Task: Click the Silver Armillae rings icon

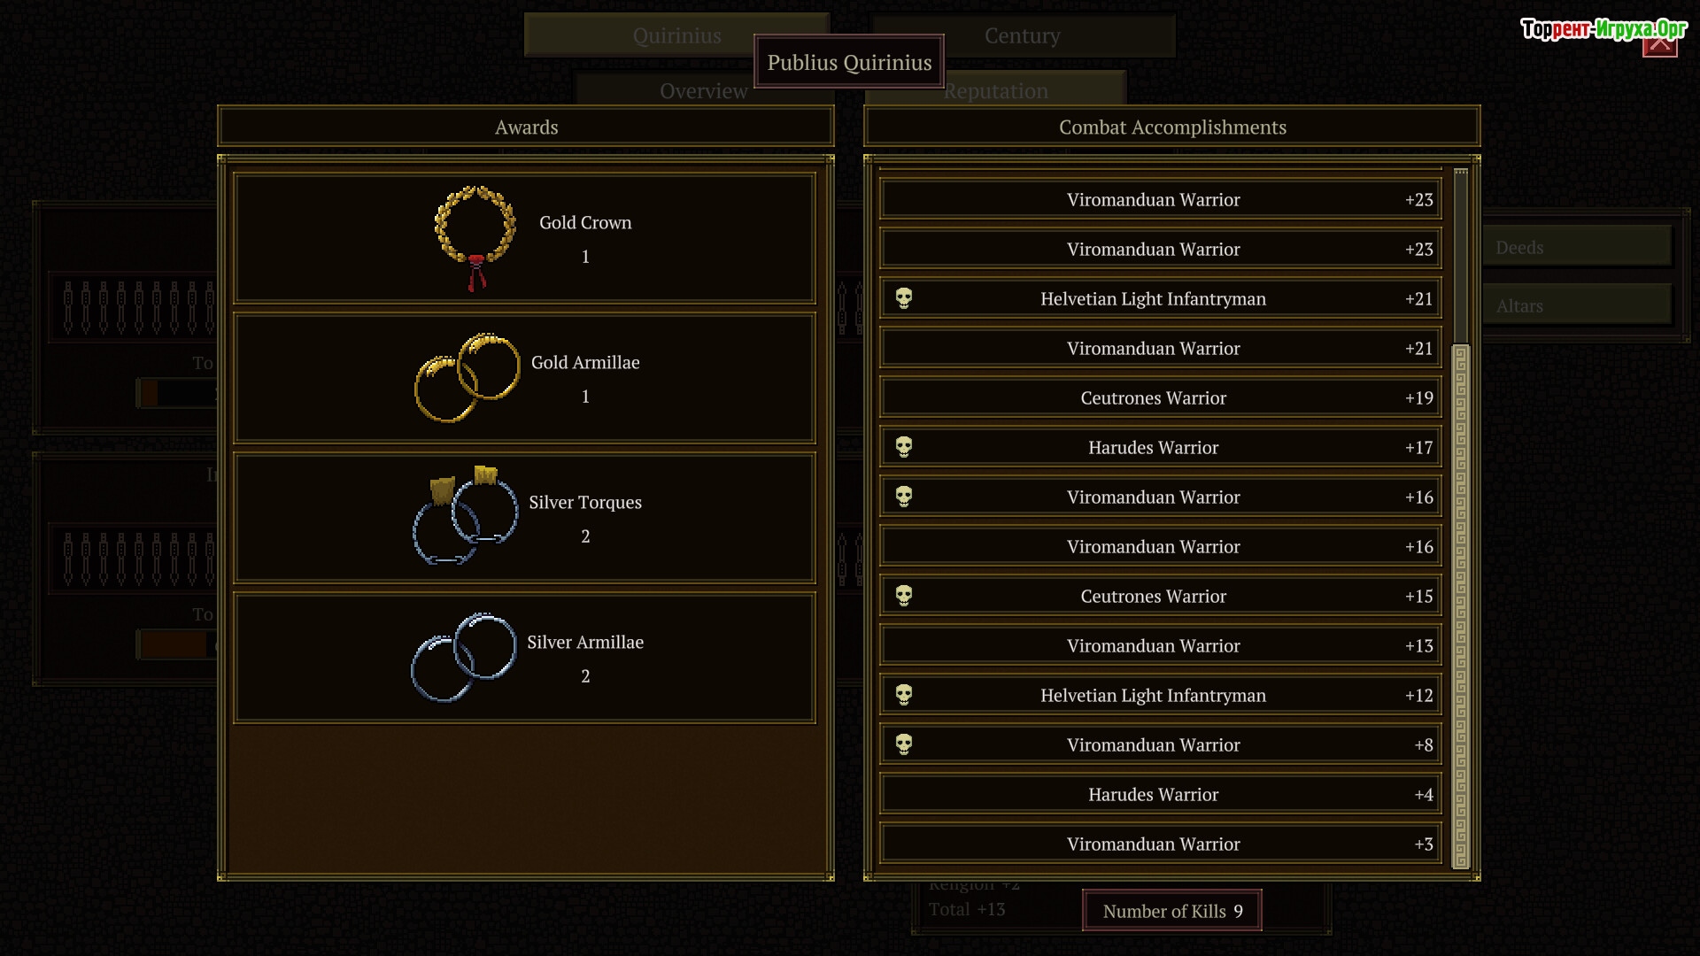Action: point(464,657)
